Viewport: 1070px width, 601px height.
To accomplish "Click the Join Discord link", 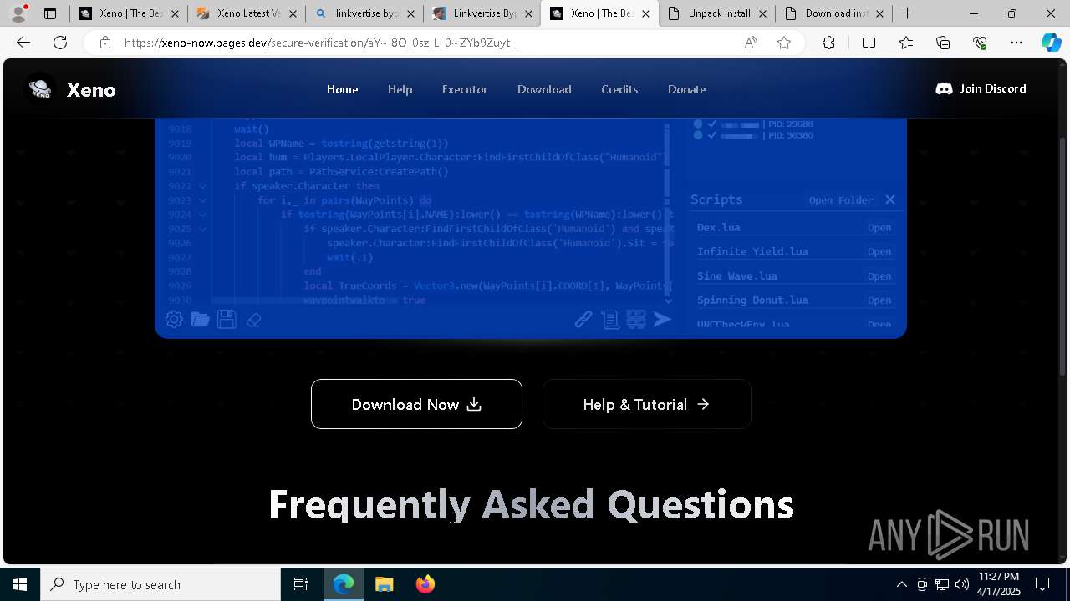I will click(x=981, y=88).
